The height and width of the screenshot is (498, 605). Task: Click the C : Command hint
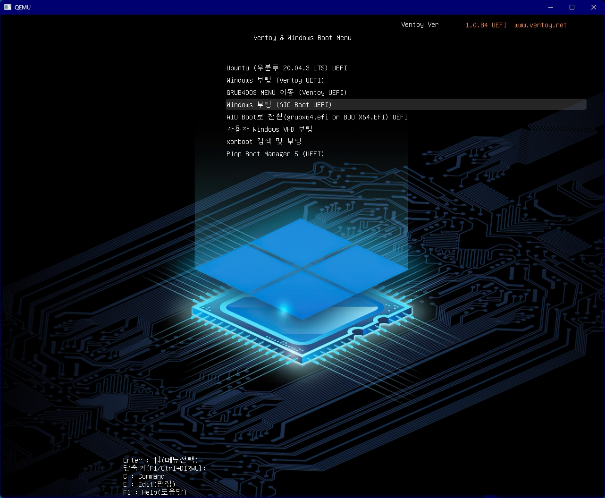144,476
